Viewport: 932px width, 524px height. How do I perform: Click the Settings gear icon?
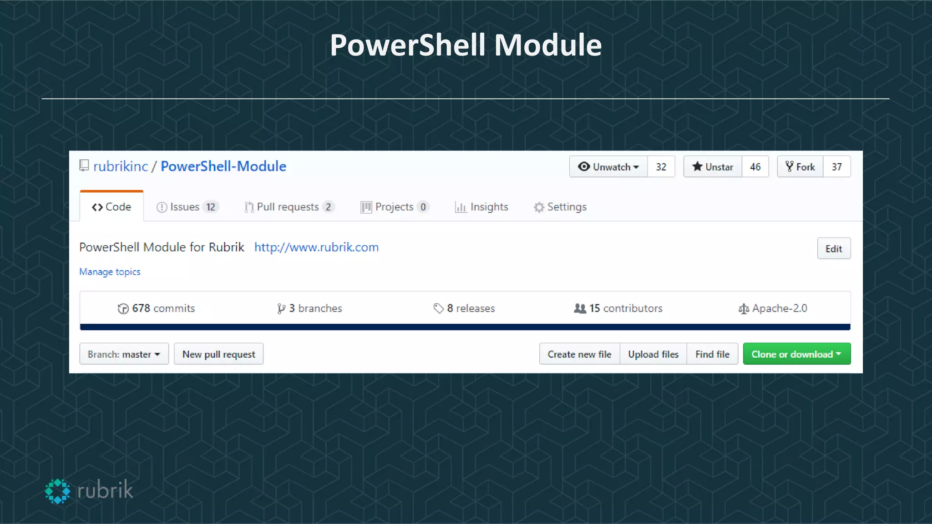(539, 207)
